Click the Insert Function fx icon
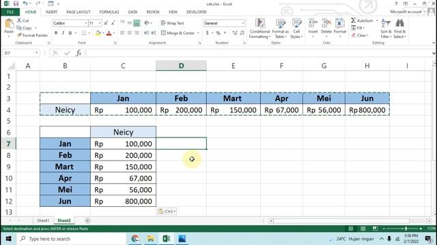This screenshot has height=245, width=437. click(79, 53)
